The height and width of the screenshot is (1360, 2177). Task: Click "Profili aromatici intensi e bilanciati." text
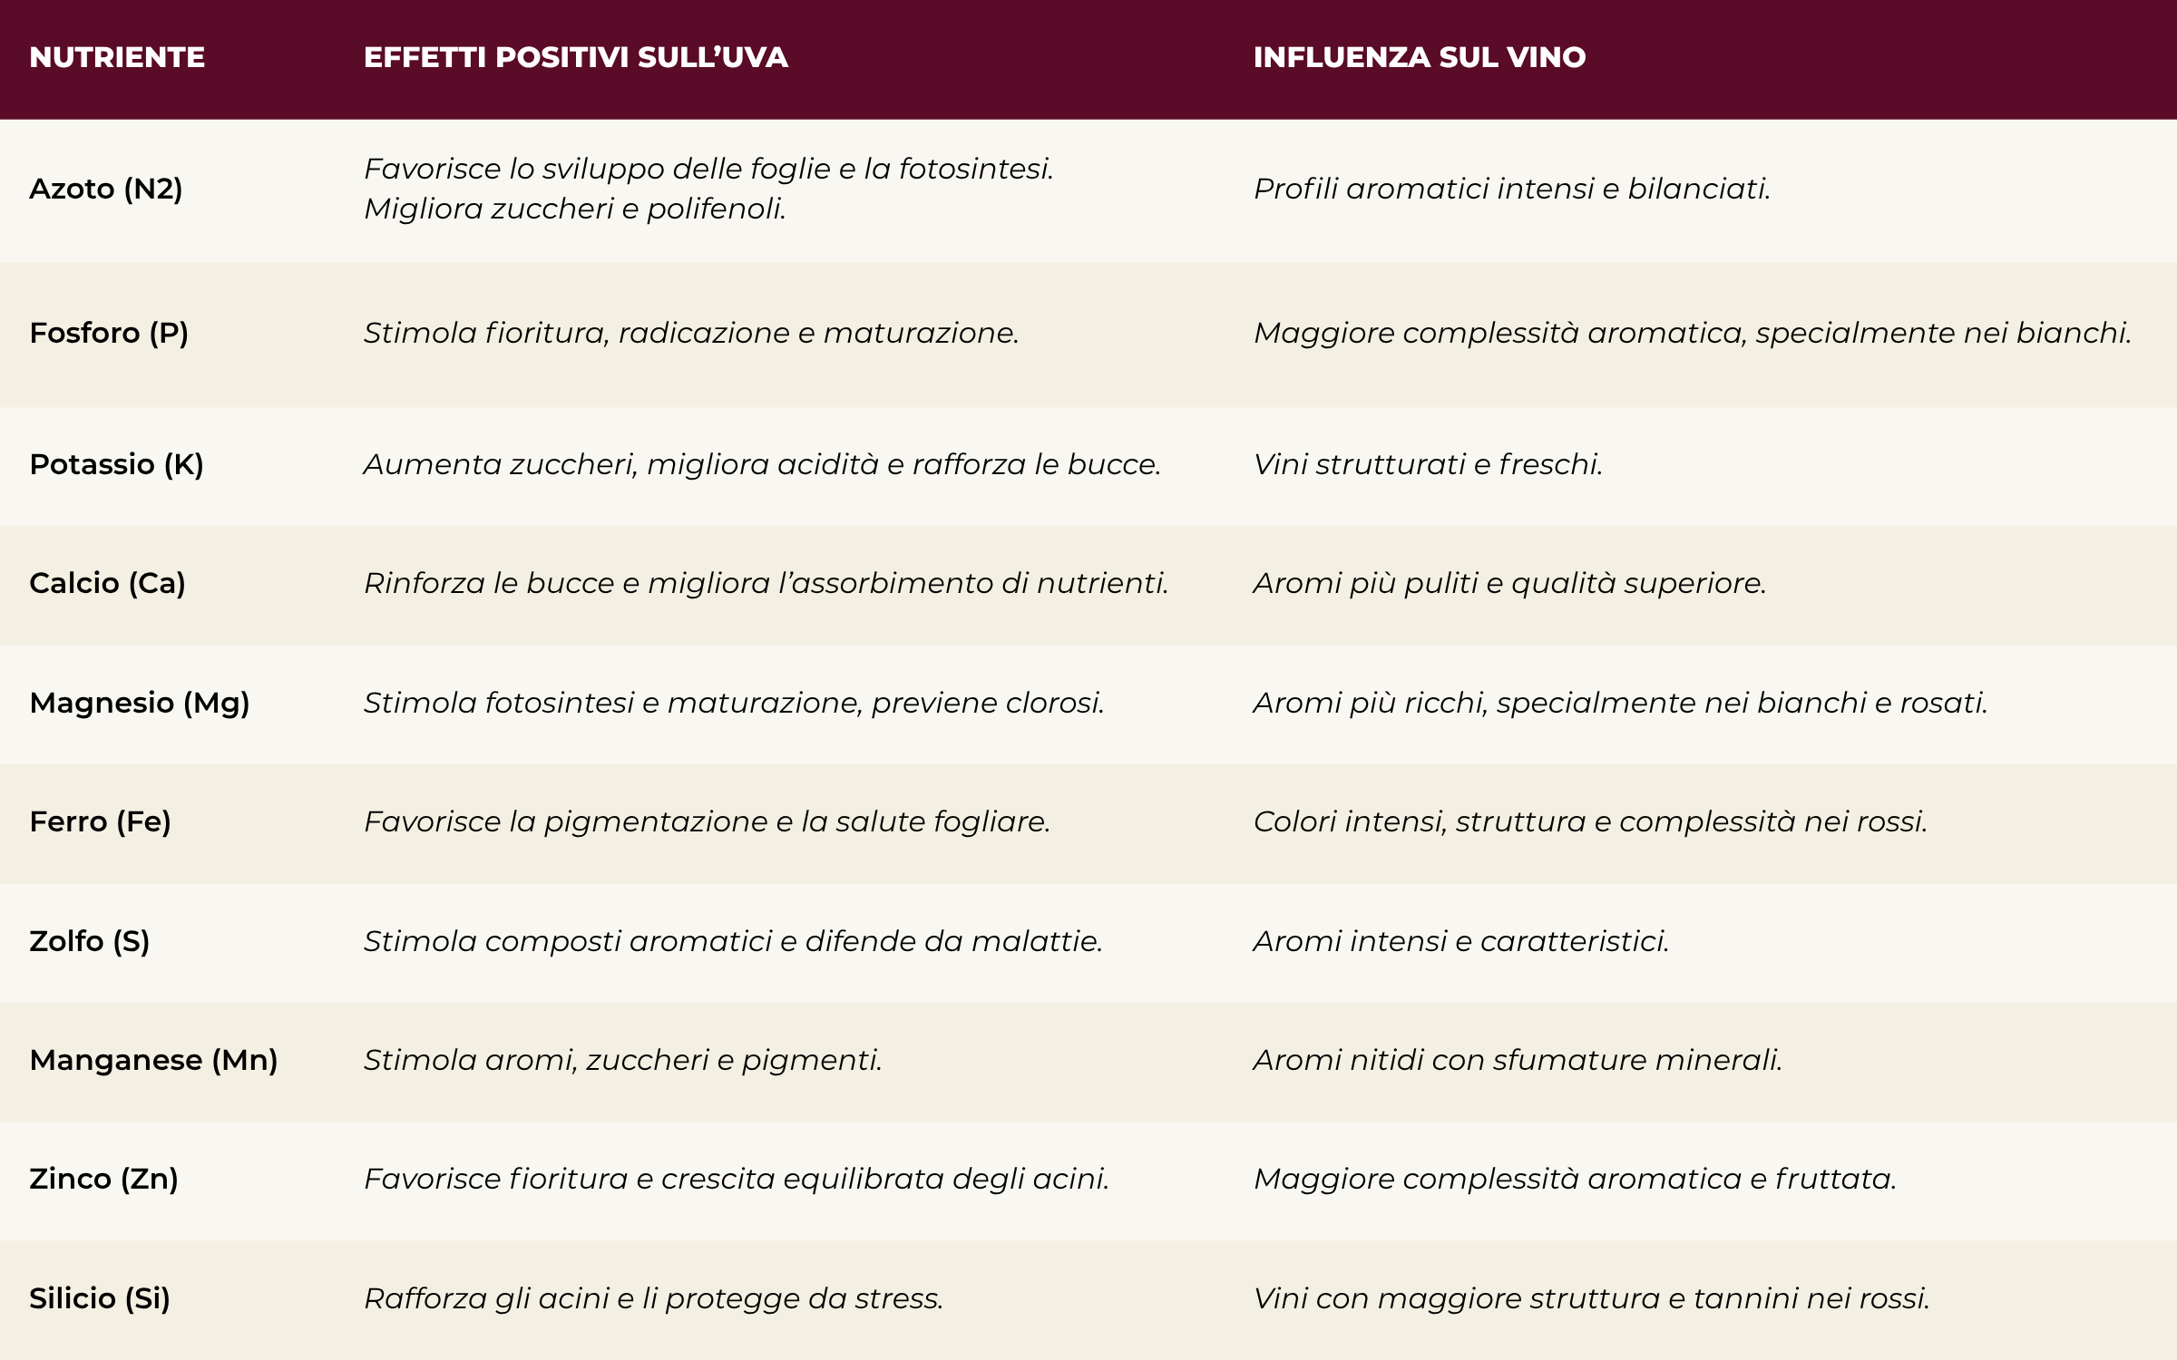1511,189
